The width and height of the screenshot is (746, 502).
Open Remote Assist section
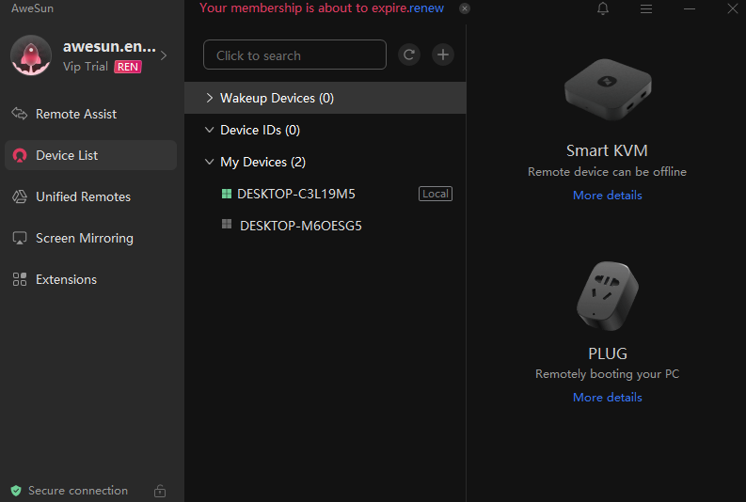tap(90, 114)
